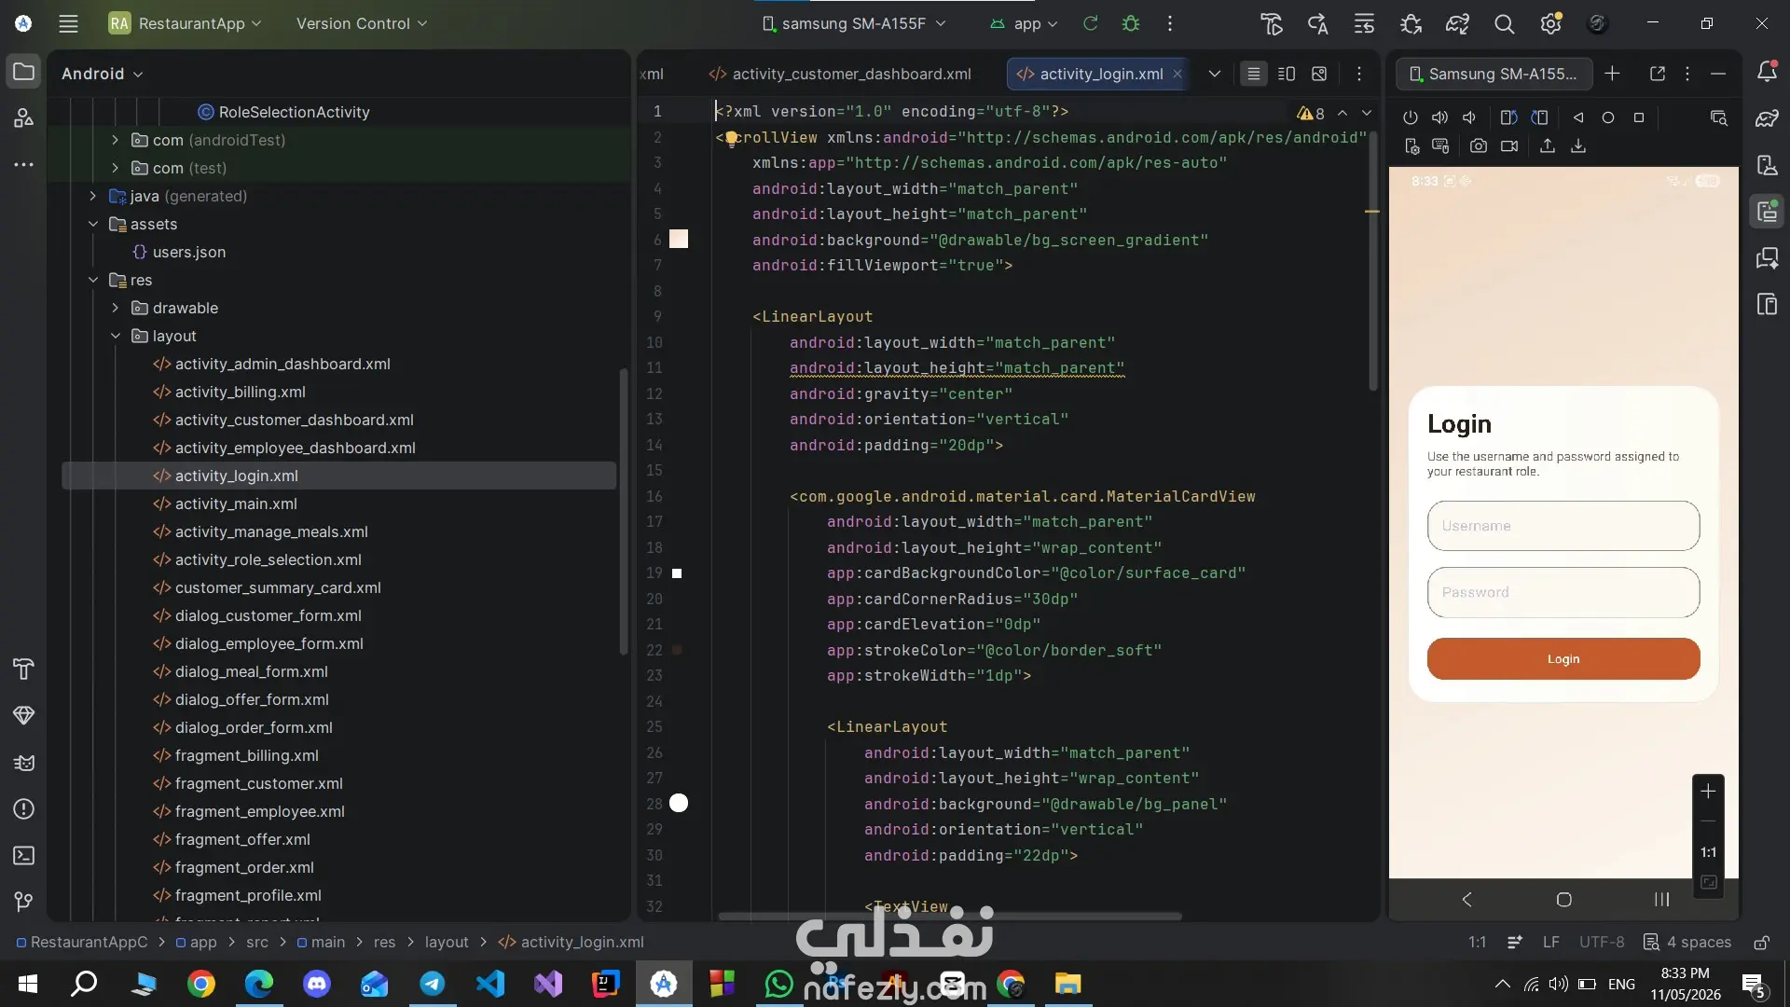Rotate the device right
1790x1007 pixels.
[x=1539, y=117]
